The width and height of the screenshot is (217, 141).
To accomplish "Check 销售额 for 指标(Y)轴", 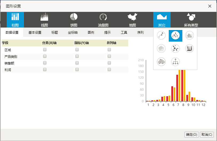I will [x=77, y=63].
